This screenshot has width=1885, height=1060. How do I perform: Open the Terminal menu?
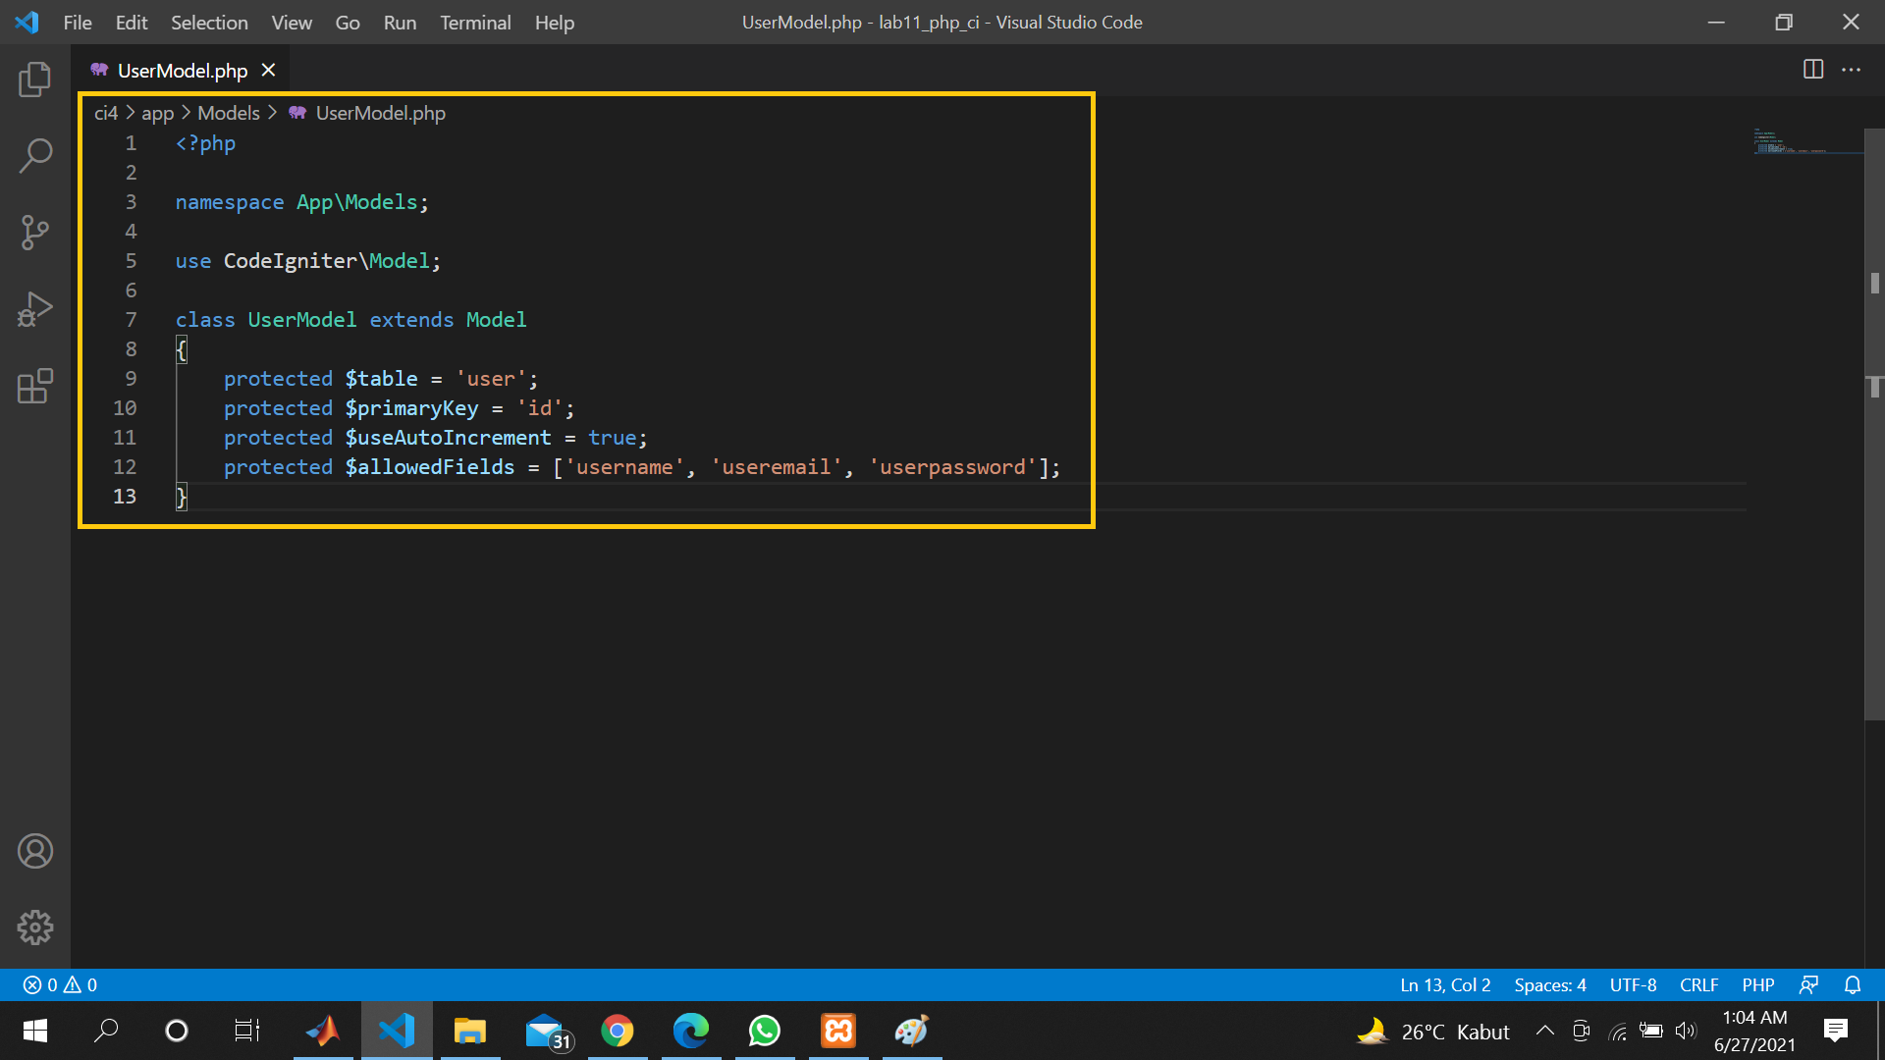pos(475,22)
